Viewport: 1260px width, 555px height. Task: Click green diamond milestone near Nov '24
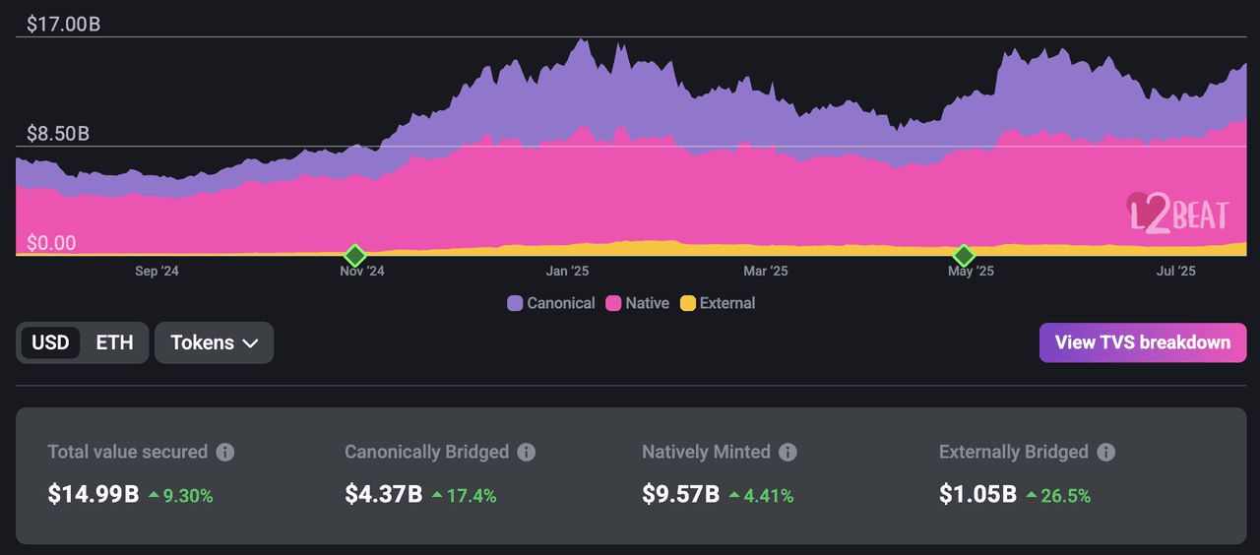point(355,256)
